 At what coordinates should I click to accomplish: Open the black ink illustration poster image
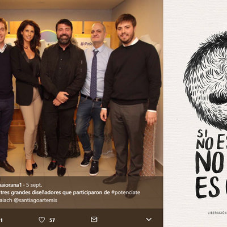coord(195,113)
